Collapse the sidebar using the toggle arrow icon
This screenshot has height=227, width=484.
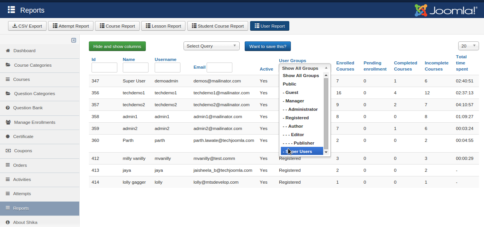(x=73, y=40)
